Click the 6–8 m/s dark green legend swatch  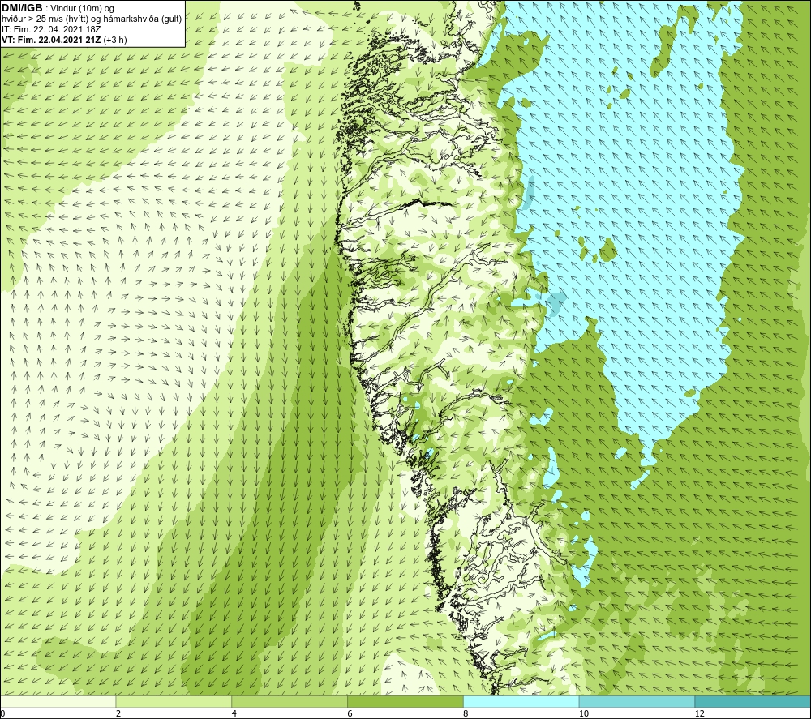[405, 701]
